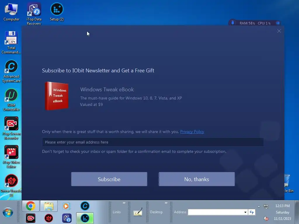Launch iTop Screen Recorder desktop shortcut

click(11, 128)
